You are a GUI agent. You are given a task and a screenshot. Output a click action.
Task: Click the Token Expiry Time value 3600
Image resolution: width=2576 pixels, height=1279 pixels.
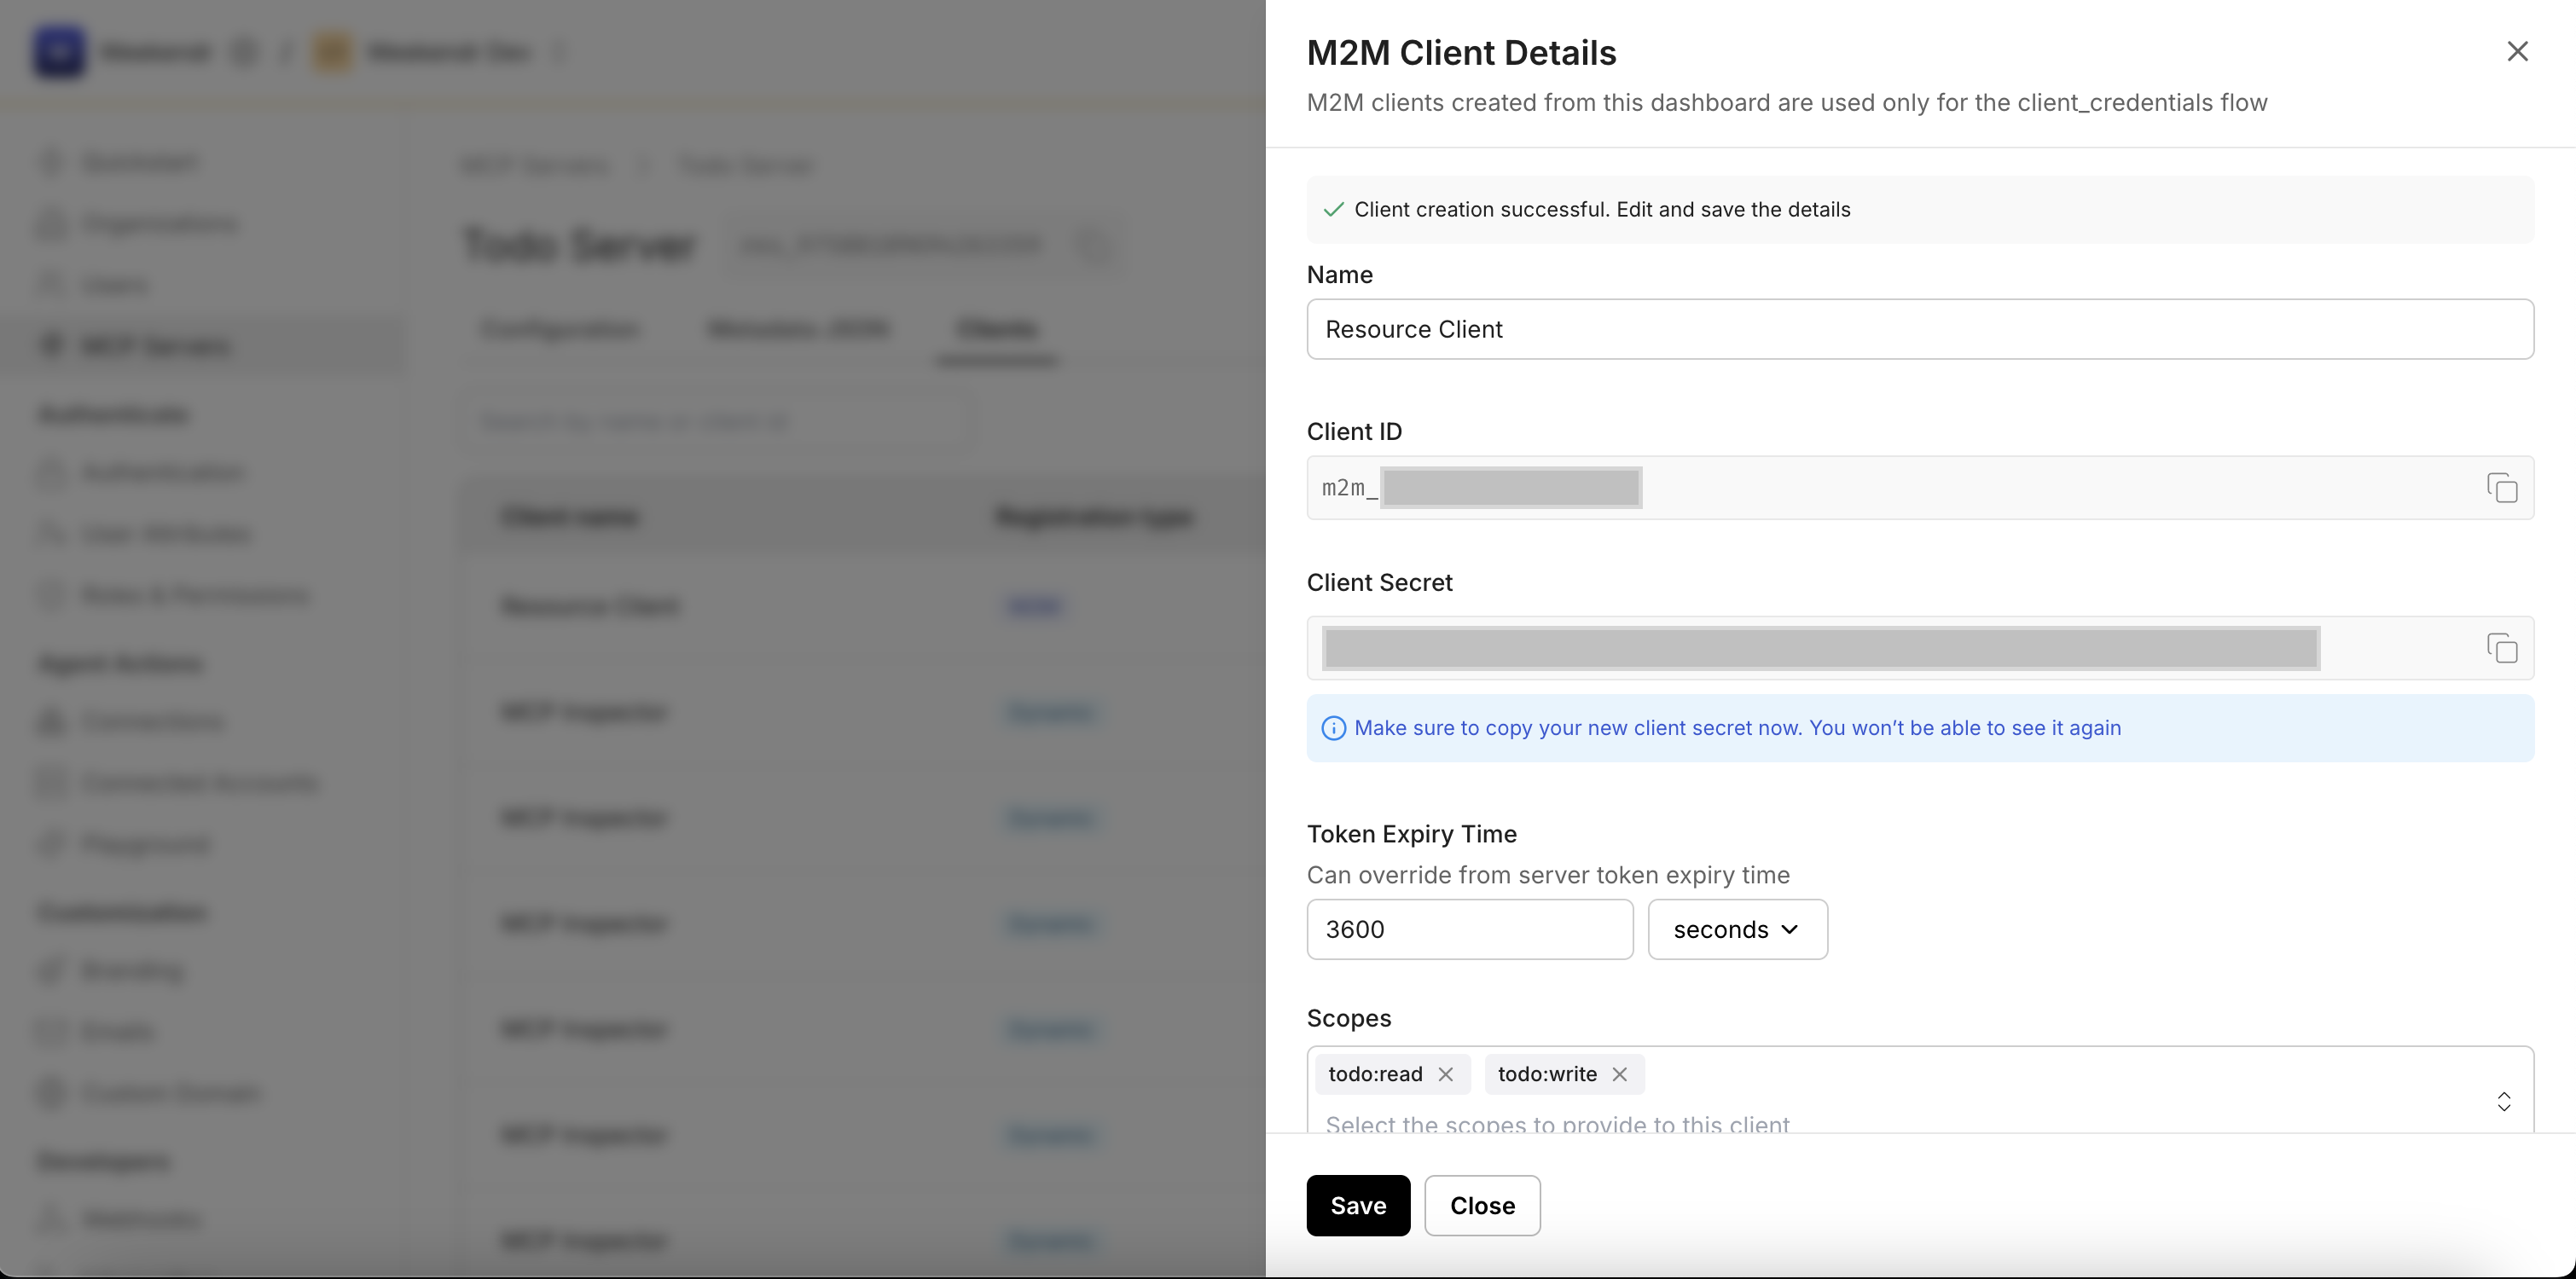1469,929
